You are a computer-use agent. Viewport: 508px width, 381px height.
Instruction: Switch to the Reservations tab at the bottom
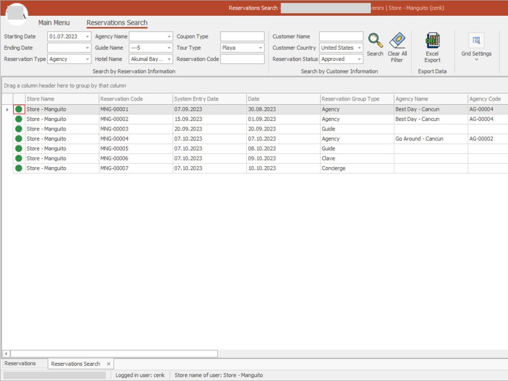coord(21,363)
